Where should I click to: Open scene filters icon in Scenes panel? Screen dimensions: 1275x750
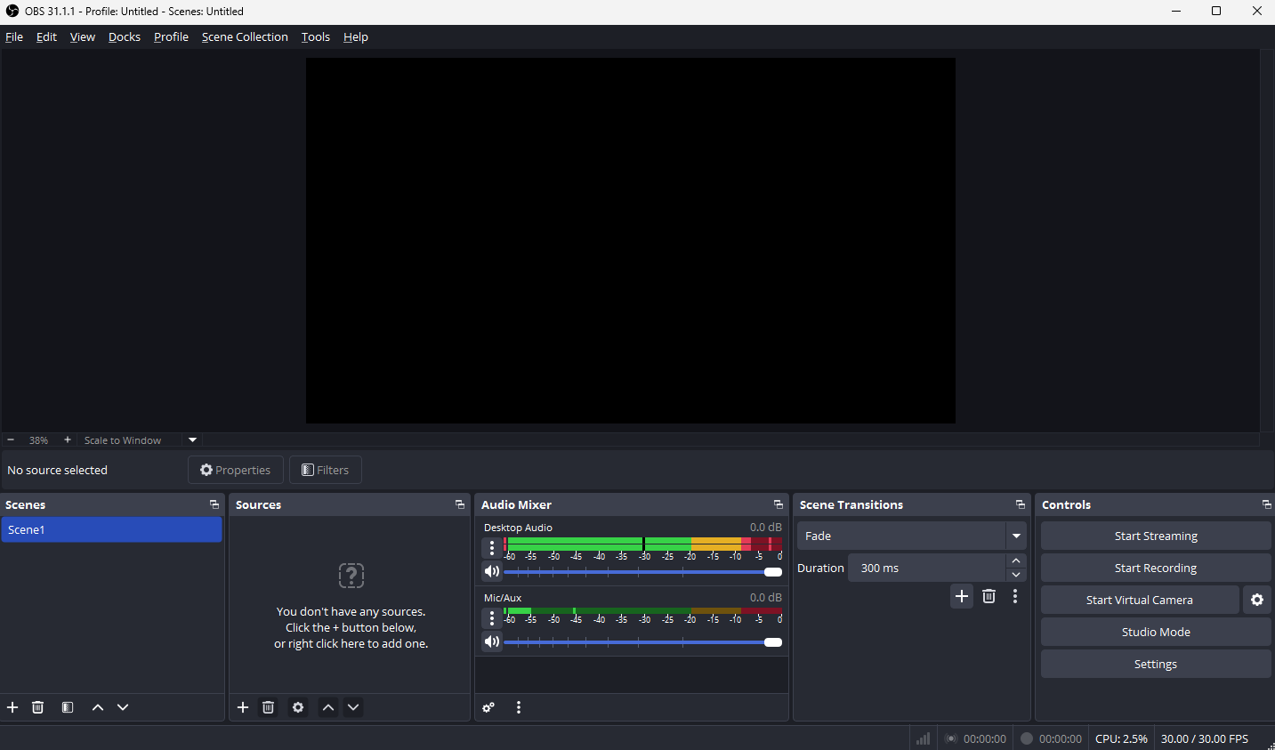coord(67,707)
